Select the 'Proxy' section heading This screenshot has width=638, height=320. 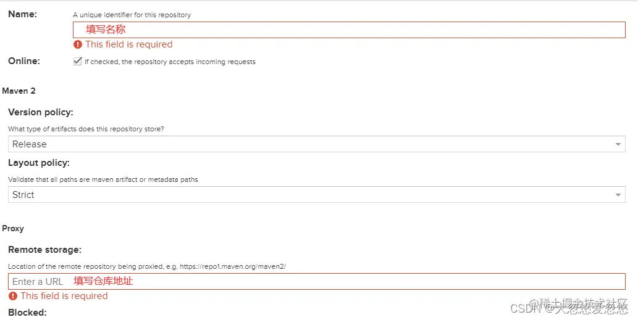(x=13, y=228)
